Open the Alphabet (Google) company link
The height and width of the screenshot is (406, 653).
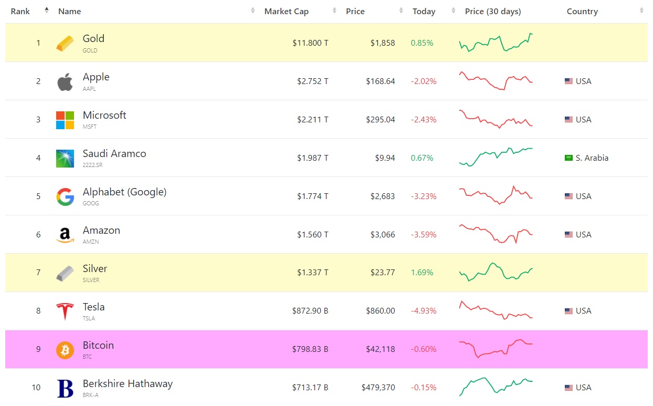tap(124, 192)
